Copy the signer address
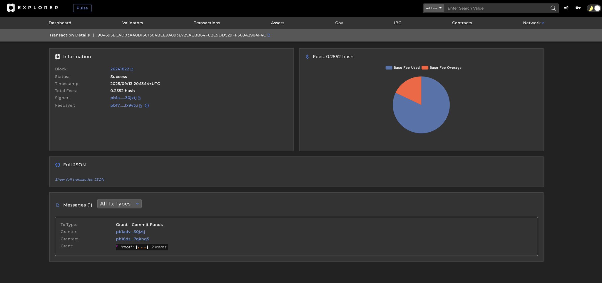The height and width of the screenshot is (283, 602). pyautogui.click(x=139, y=98)
